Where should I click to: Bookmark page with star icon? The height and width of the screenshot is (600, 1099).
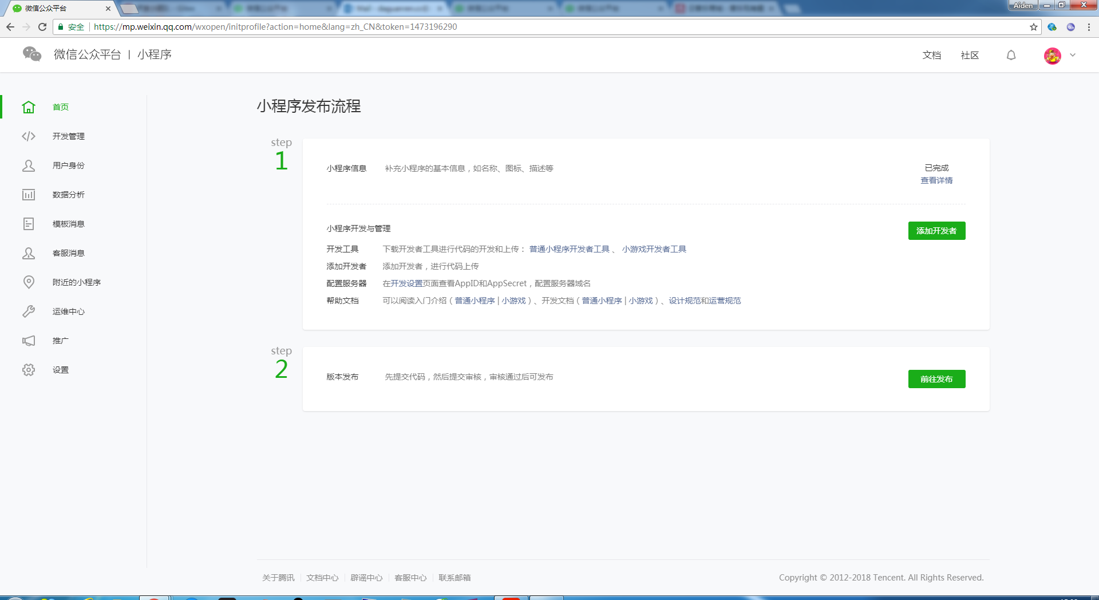(1034, 27)
